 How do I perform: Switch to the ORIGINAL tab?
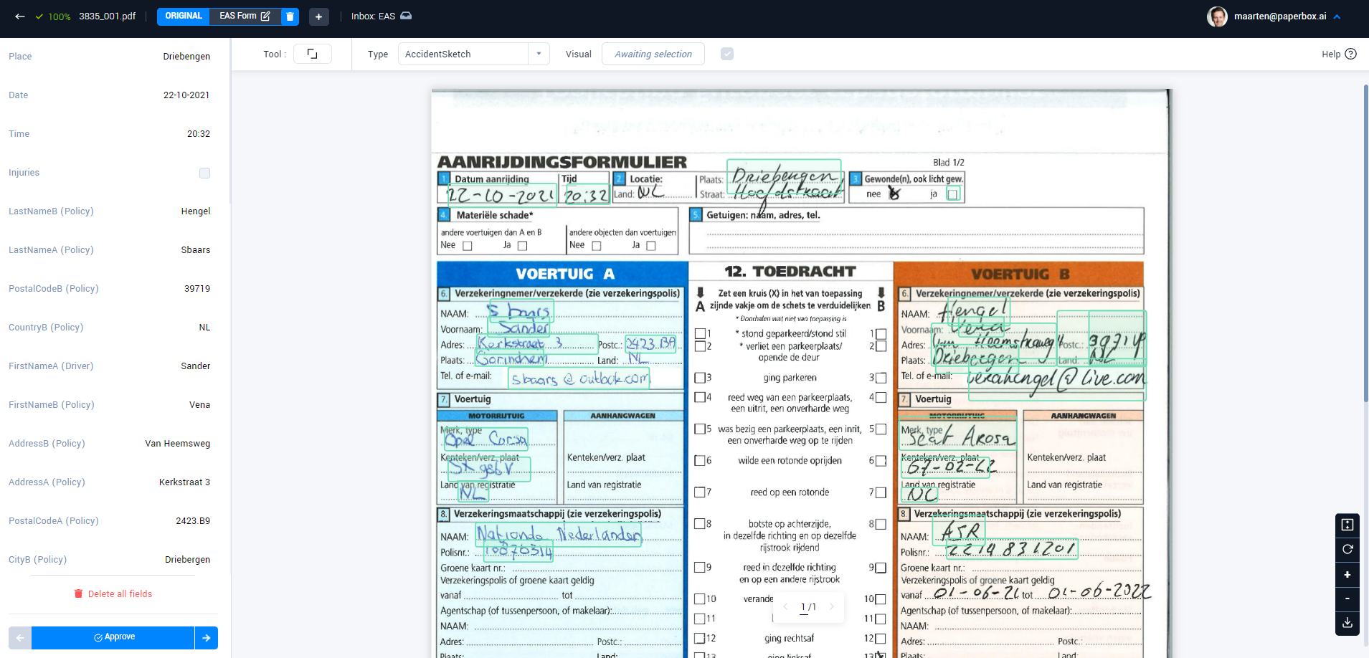click(183, 16)
